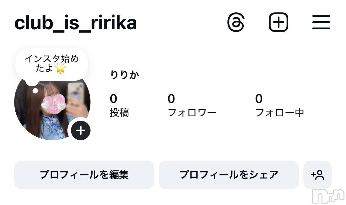
Task: Tap the star emoji in the note bubble
Action: (61, 68)
